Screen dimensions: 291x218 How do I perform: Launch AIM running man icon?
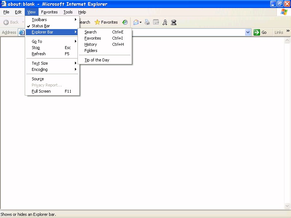click(x=165, y=22)
